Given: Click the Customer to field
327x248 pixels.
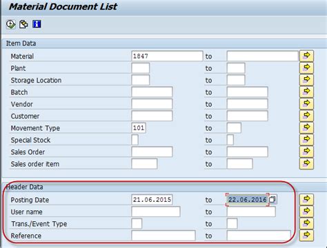Looking at the screenshot, I should pos(248,116).
